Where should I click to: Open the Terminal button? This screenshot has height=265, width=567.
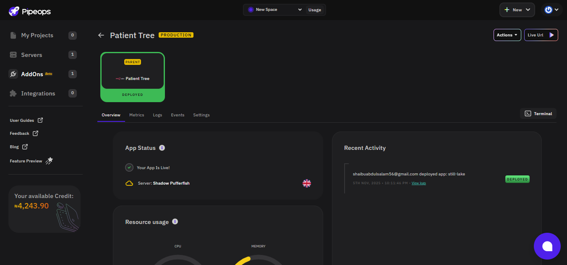coord(538,113)
